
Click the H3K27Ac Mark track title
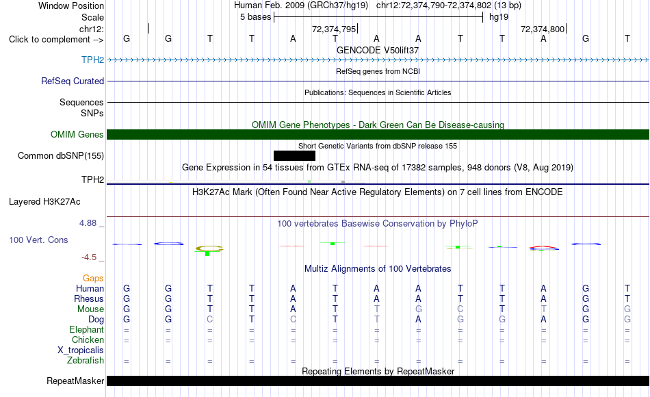(x=377, y=192)
